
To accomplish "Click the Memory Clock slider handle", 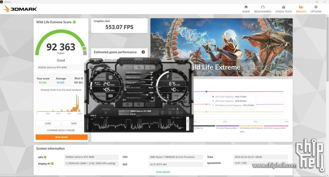I will coord(147,95).
